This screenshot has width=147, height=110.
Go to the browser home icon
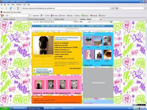pyautogui.click(x=18, y=8)
